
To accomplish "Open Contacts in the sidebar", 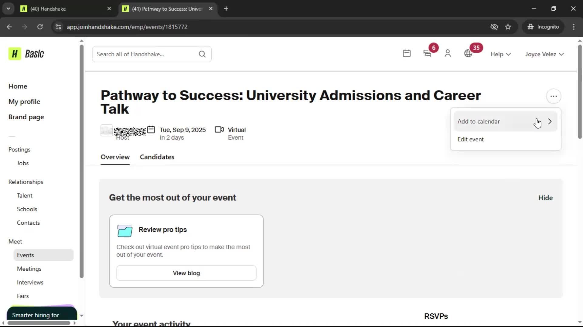I will click(28, 223).
